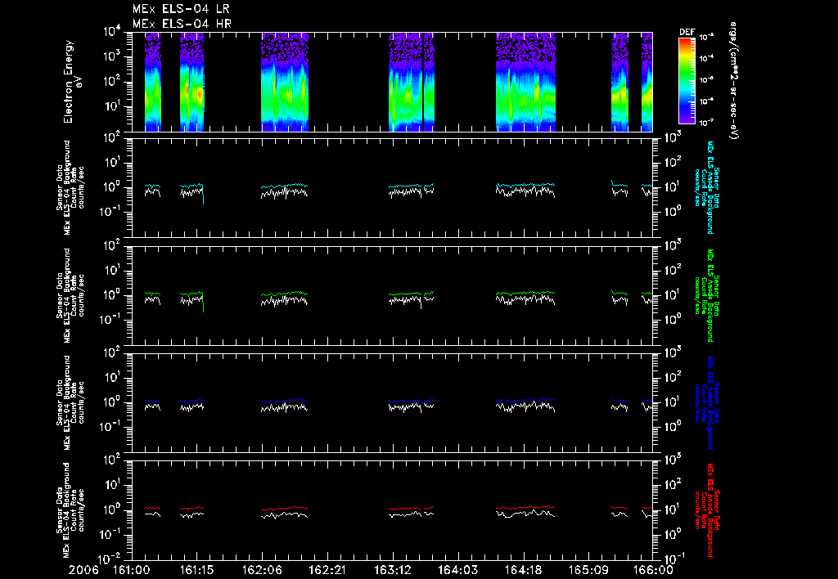Click the "161:15" time tick label
The width and height of the screenshot is (838, 579).
pyautogui.click(x=196, y=570)
